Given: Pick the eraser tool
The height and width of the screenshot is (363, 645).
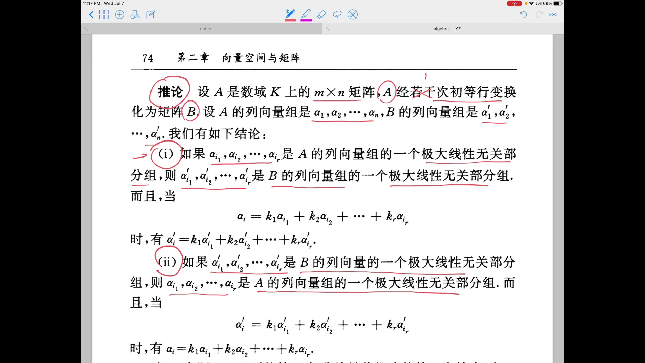Looking at the screenshot, I should pos(321,15).
